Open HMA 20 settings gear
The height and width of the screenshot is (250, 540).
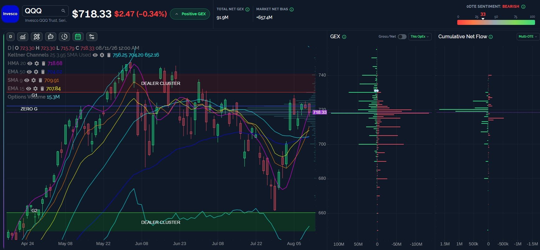[x=37, y=63]
